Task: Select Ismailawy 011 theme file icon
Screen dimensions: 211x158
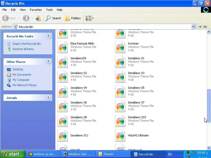Action: [63, 136]
